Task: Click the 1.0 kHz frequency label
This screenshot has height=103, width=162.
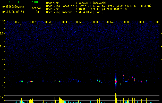Action: (x=2, y=46)
